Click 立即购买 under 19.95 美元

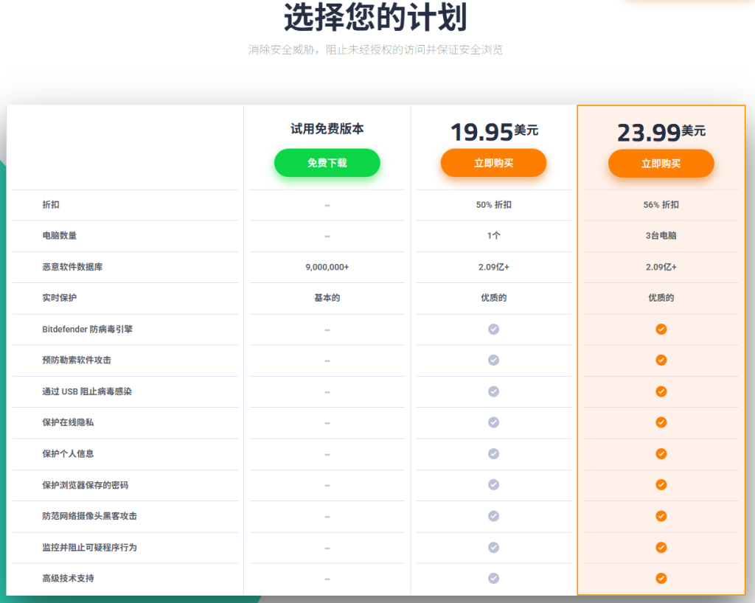(494, 163)
